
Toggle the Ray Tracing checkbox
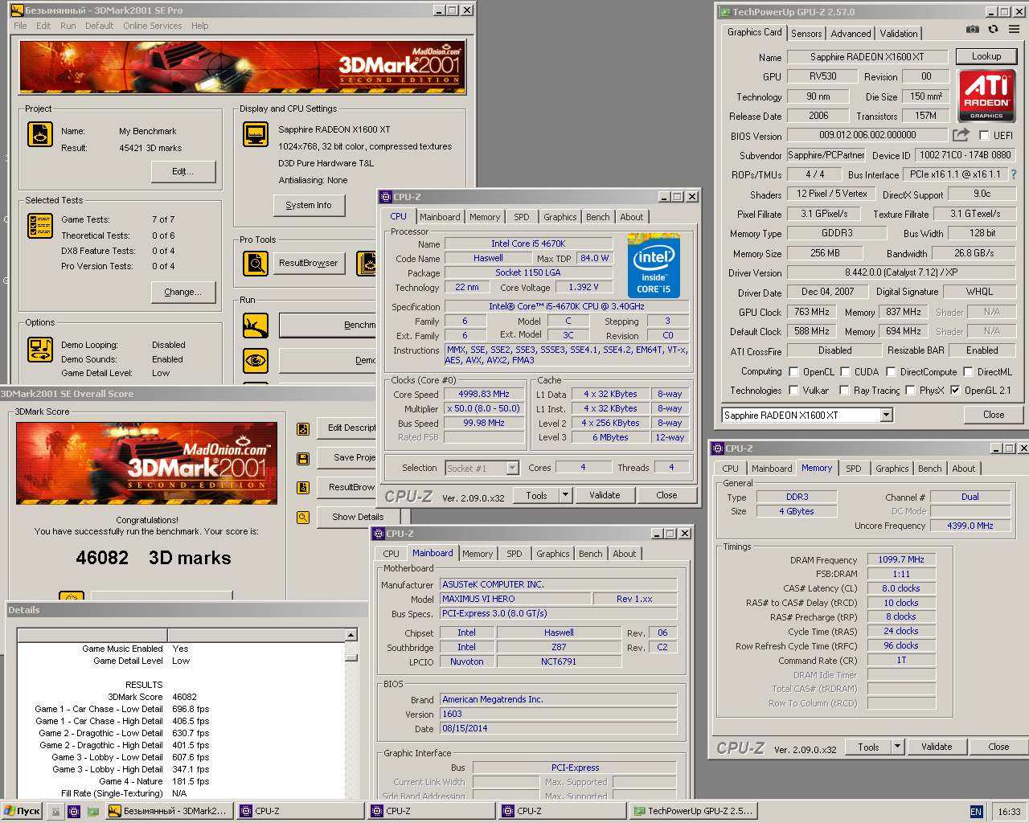(x=844, y=390)
